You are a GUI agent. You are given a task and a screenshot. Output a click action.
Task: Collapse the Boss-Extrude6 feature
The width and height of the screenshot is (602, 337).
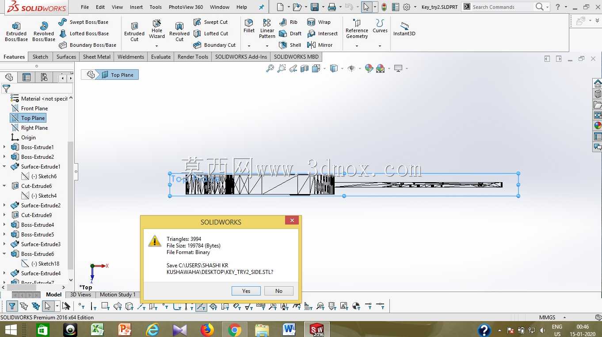pos(4,254)
